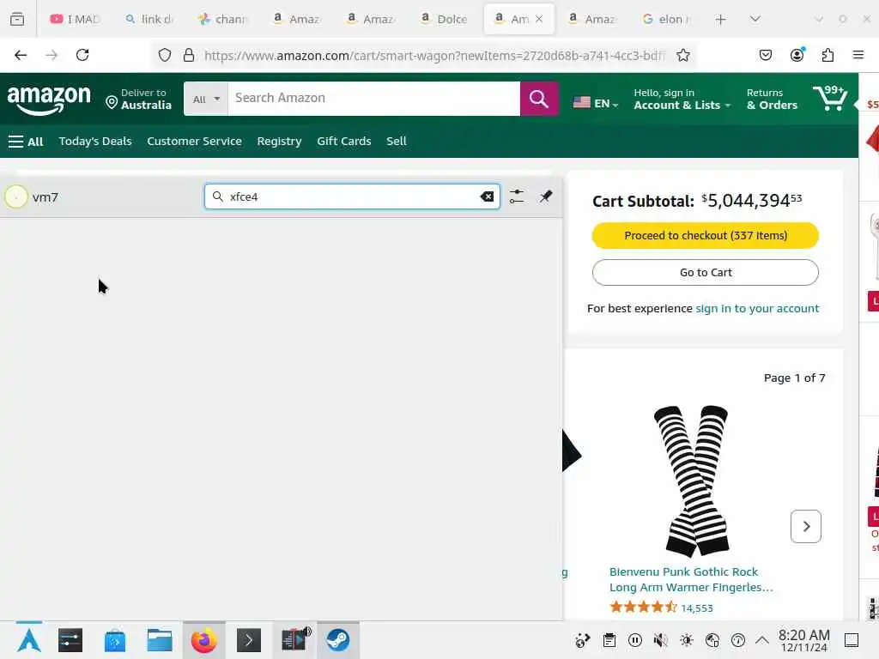Screen dimensions: 879x659
Task: Click the vm7 user avatar
Action: click(x=16, y=196)
